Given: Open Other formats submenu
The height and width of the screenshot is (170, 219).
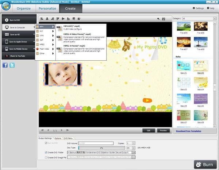Looking at the screenshot, I should coord(45,53).
